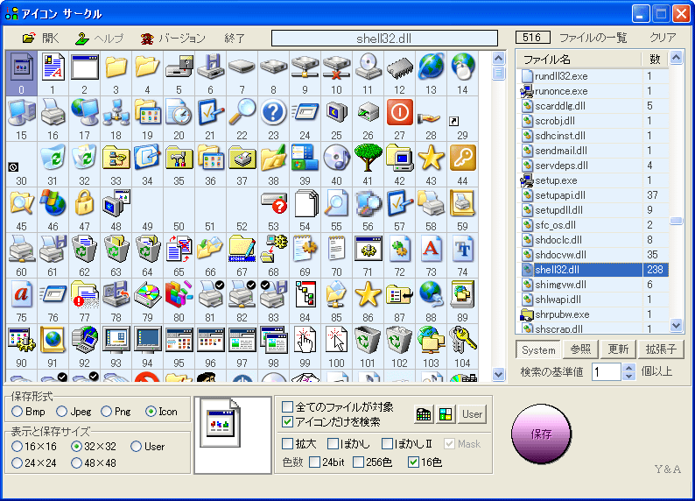Open the 開く menu item
The width and height of the screenshot is (695, 501).
coord(41,39)
